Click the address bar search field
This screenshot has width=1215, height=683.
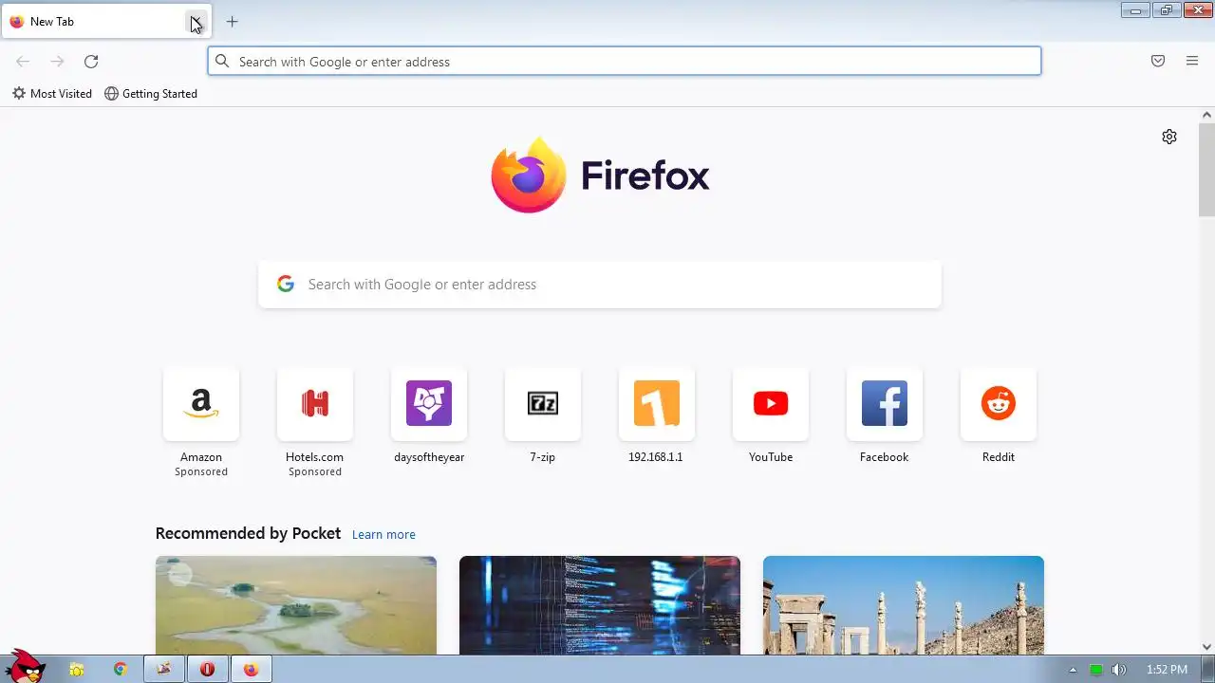tap(625, 62)
